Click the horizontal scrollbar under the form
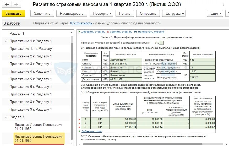229x146 pixels. [x=143, y=144]
